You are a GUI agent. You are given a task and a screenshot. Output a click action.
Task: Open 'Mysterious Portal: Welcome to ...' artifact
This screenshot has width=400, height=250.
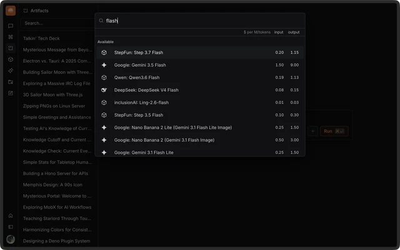(x=57, y=196)
